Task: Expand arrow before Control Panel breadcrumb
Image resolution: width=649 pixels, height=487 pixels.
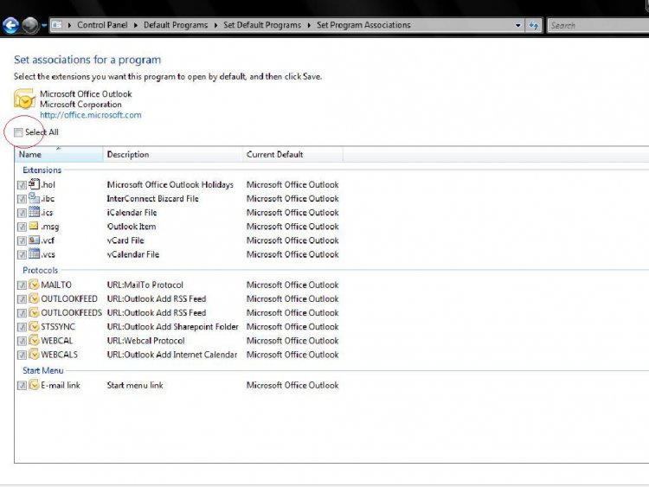Action: 69,25
